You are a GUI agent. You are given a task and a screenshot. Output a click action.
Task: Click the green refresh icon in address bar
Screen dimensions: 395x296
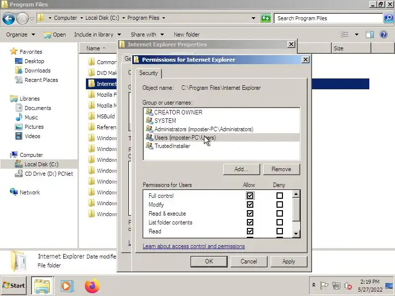pos(266,18)
